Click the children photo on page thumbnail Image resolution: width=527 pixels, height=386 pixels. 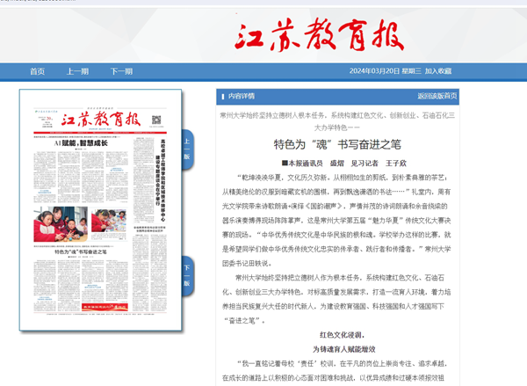(x=61, y=224)
